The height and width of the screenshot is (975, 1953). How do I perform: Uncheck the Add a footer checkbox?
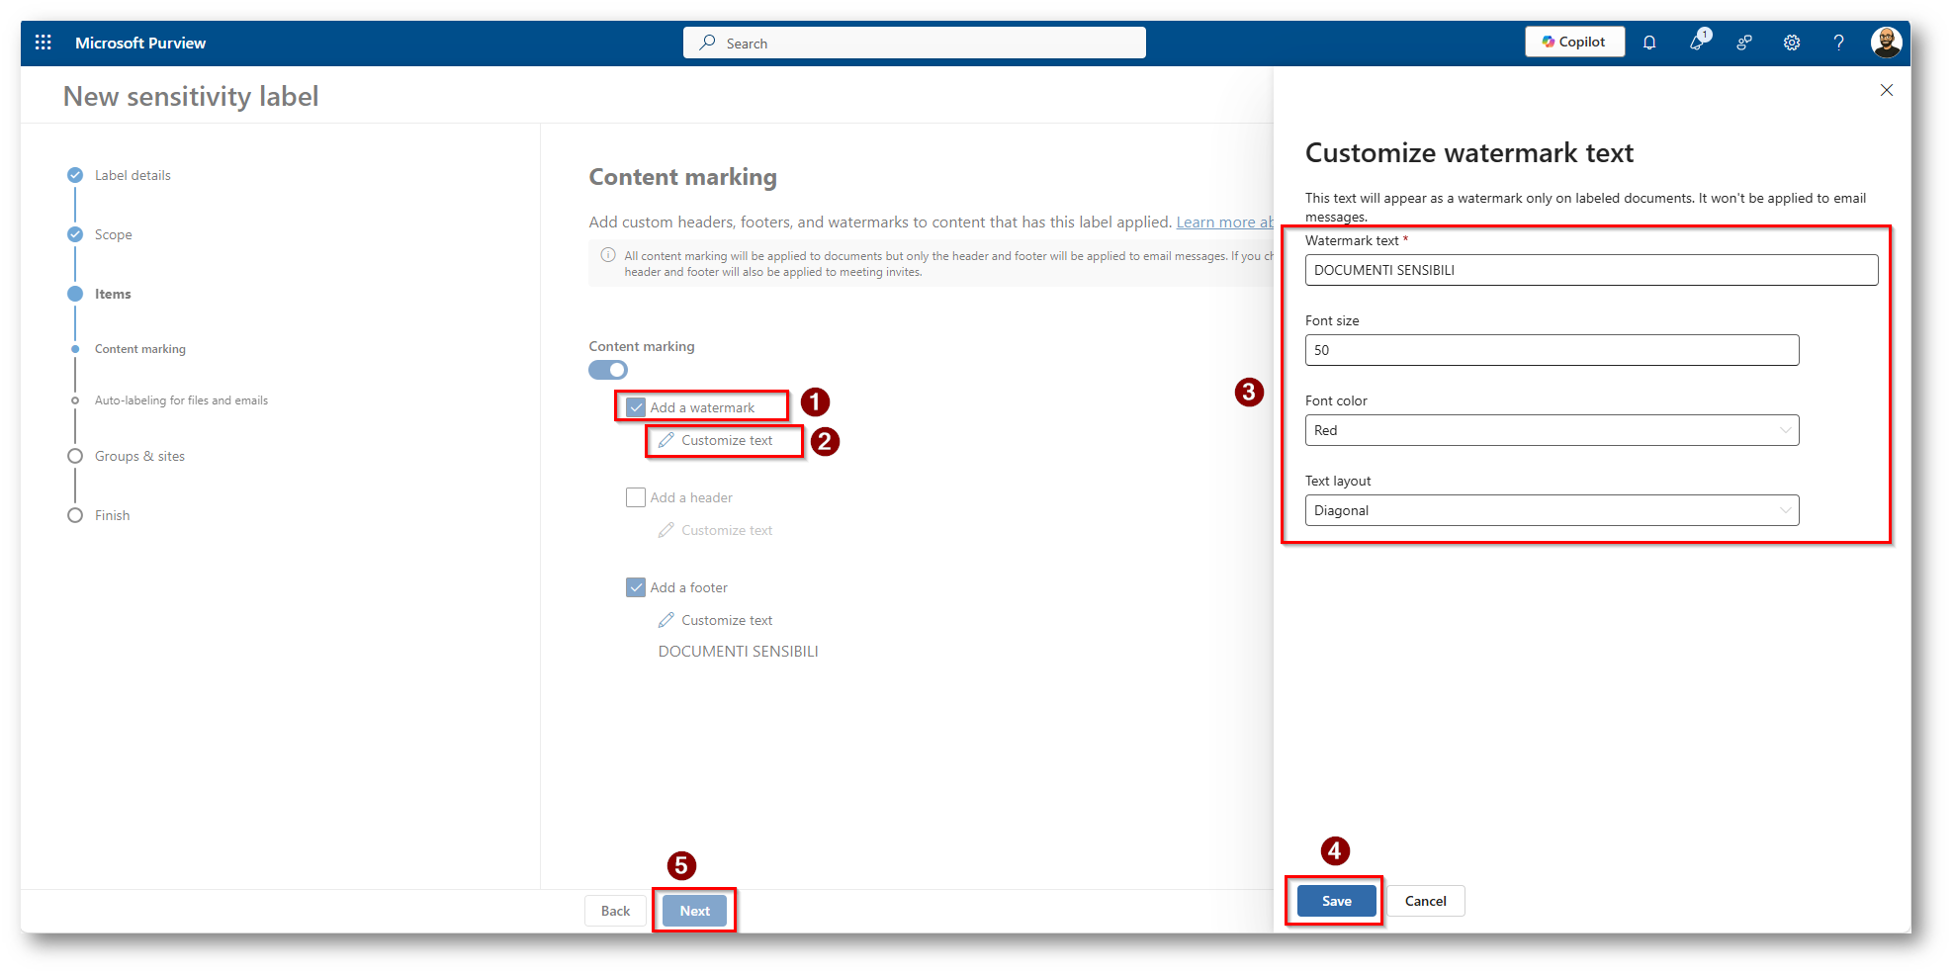tap(636, 587)
